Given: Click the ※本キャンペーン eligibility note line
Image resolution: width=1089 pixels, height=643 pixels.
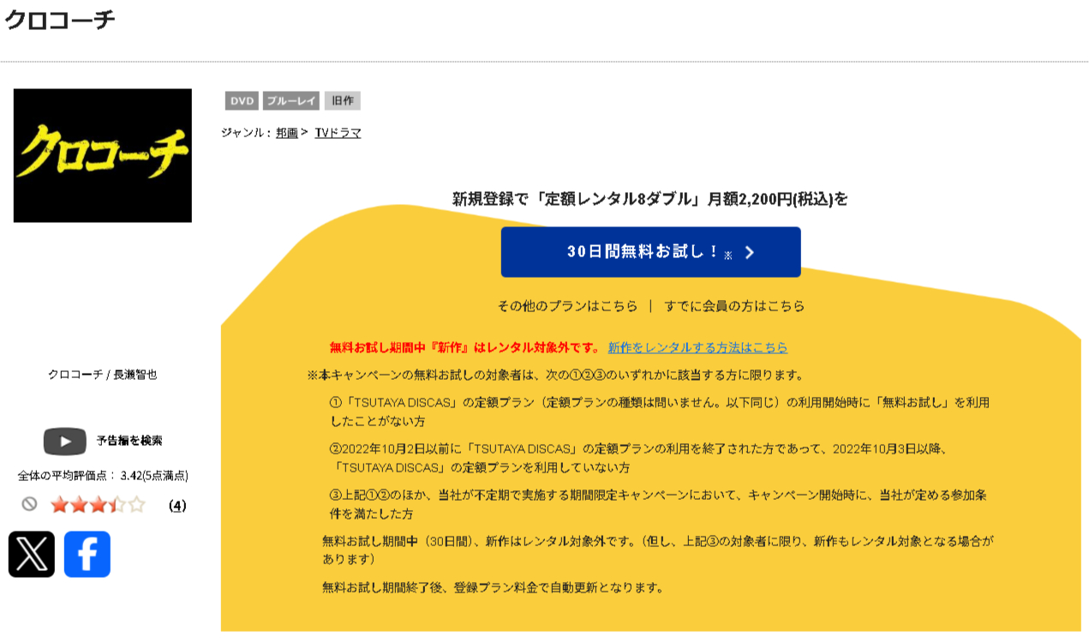Looking at the screenshot, I should (x=556, y=375).
